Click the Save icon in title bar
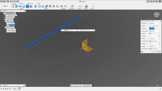Image resolution: width=162 pixels, height=91 pixels. (x=8, y=2)
